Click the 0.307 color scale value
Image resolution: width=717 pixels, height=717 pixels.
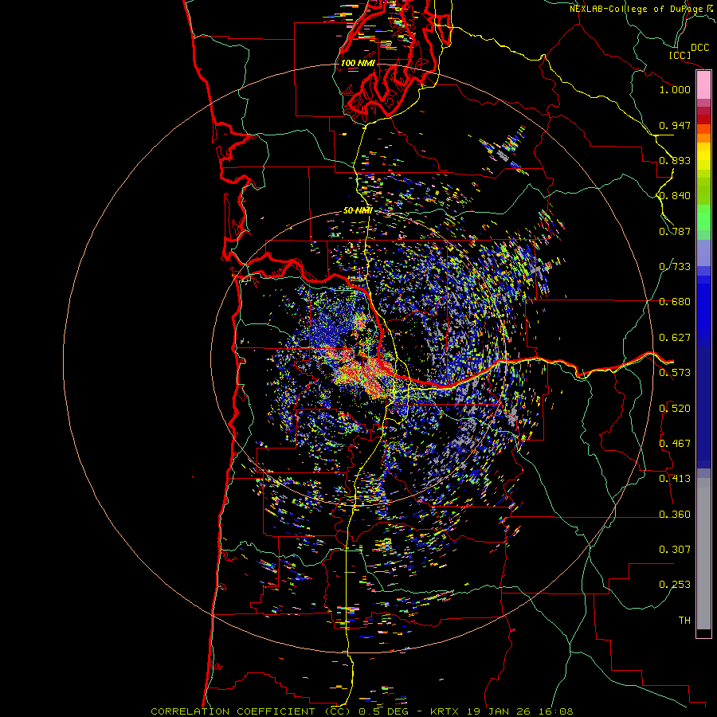point(675,550)
